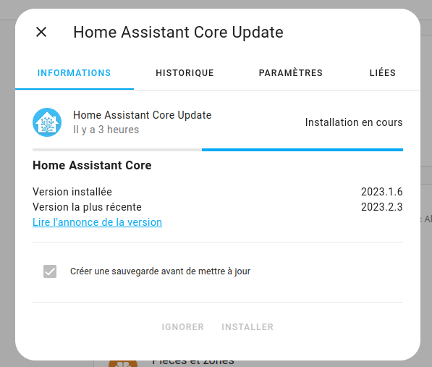Click the 'Installation en cours' status text
The height and width of the screenshot is (367, 432).
click(x=354, y=122)
